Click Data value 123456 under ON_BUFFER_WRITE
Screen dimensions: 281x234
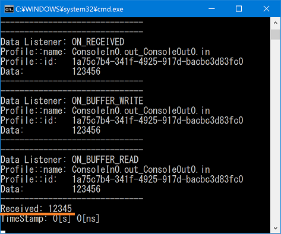tap(86, 130)
